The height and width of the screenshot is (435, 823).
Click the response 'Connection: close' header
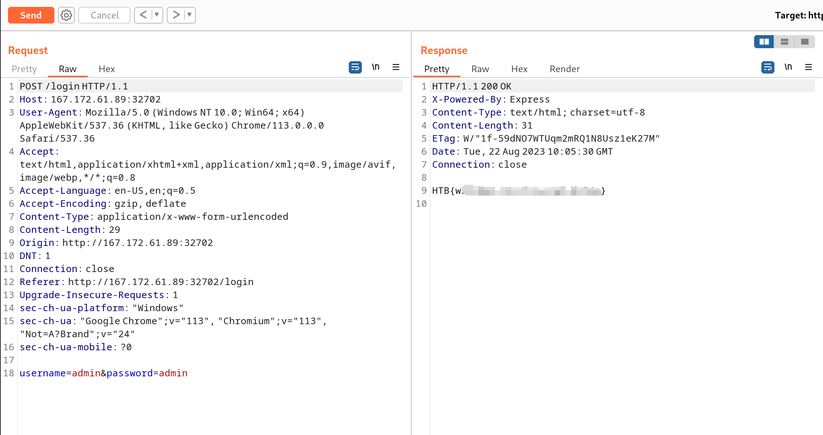tap(480, 164)
